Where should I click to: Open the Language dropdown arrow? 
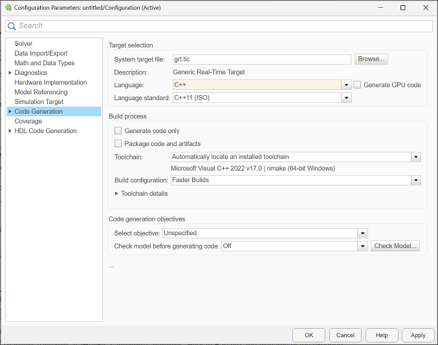pyautogui.click(x=347, y=85)
